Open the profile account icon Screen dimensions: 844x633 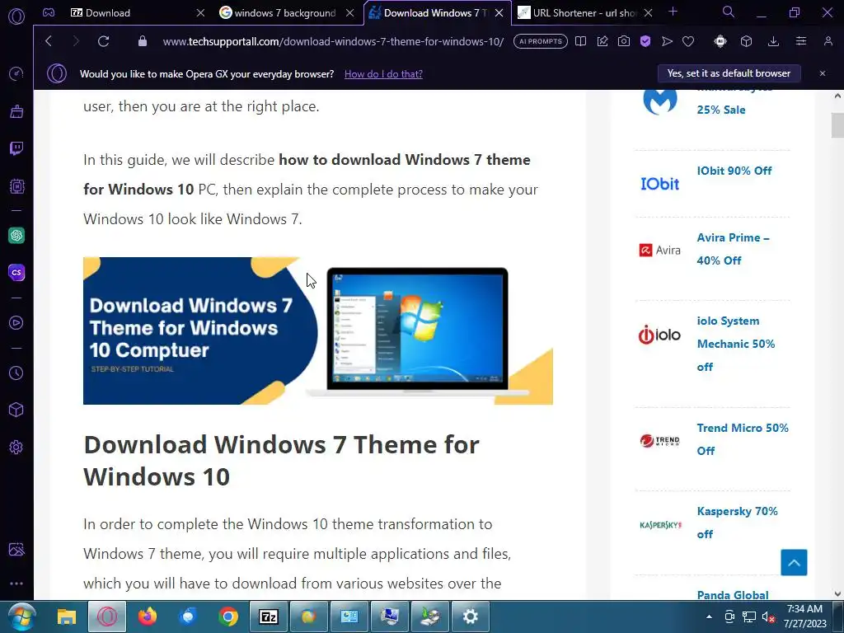pos(828,41)
